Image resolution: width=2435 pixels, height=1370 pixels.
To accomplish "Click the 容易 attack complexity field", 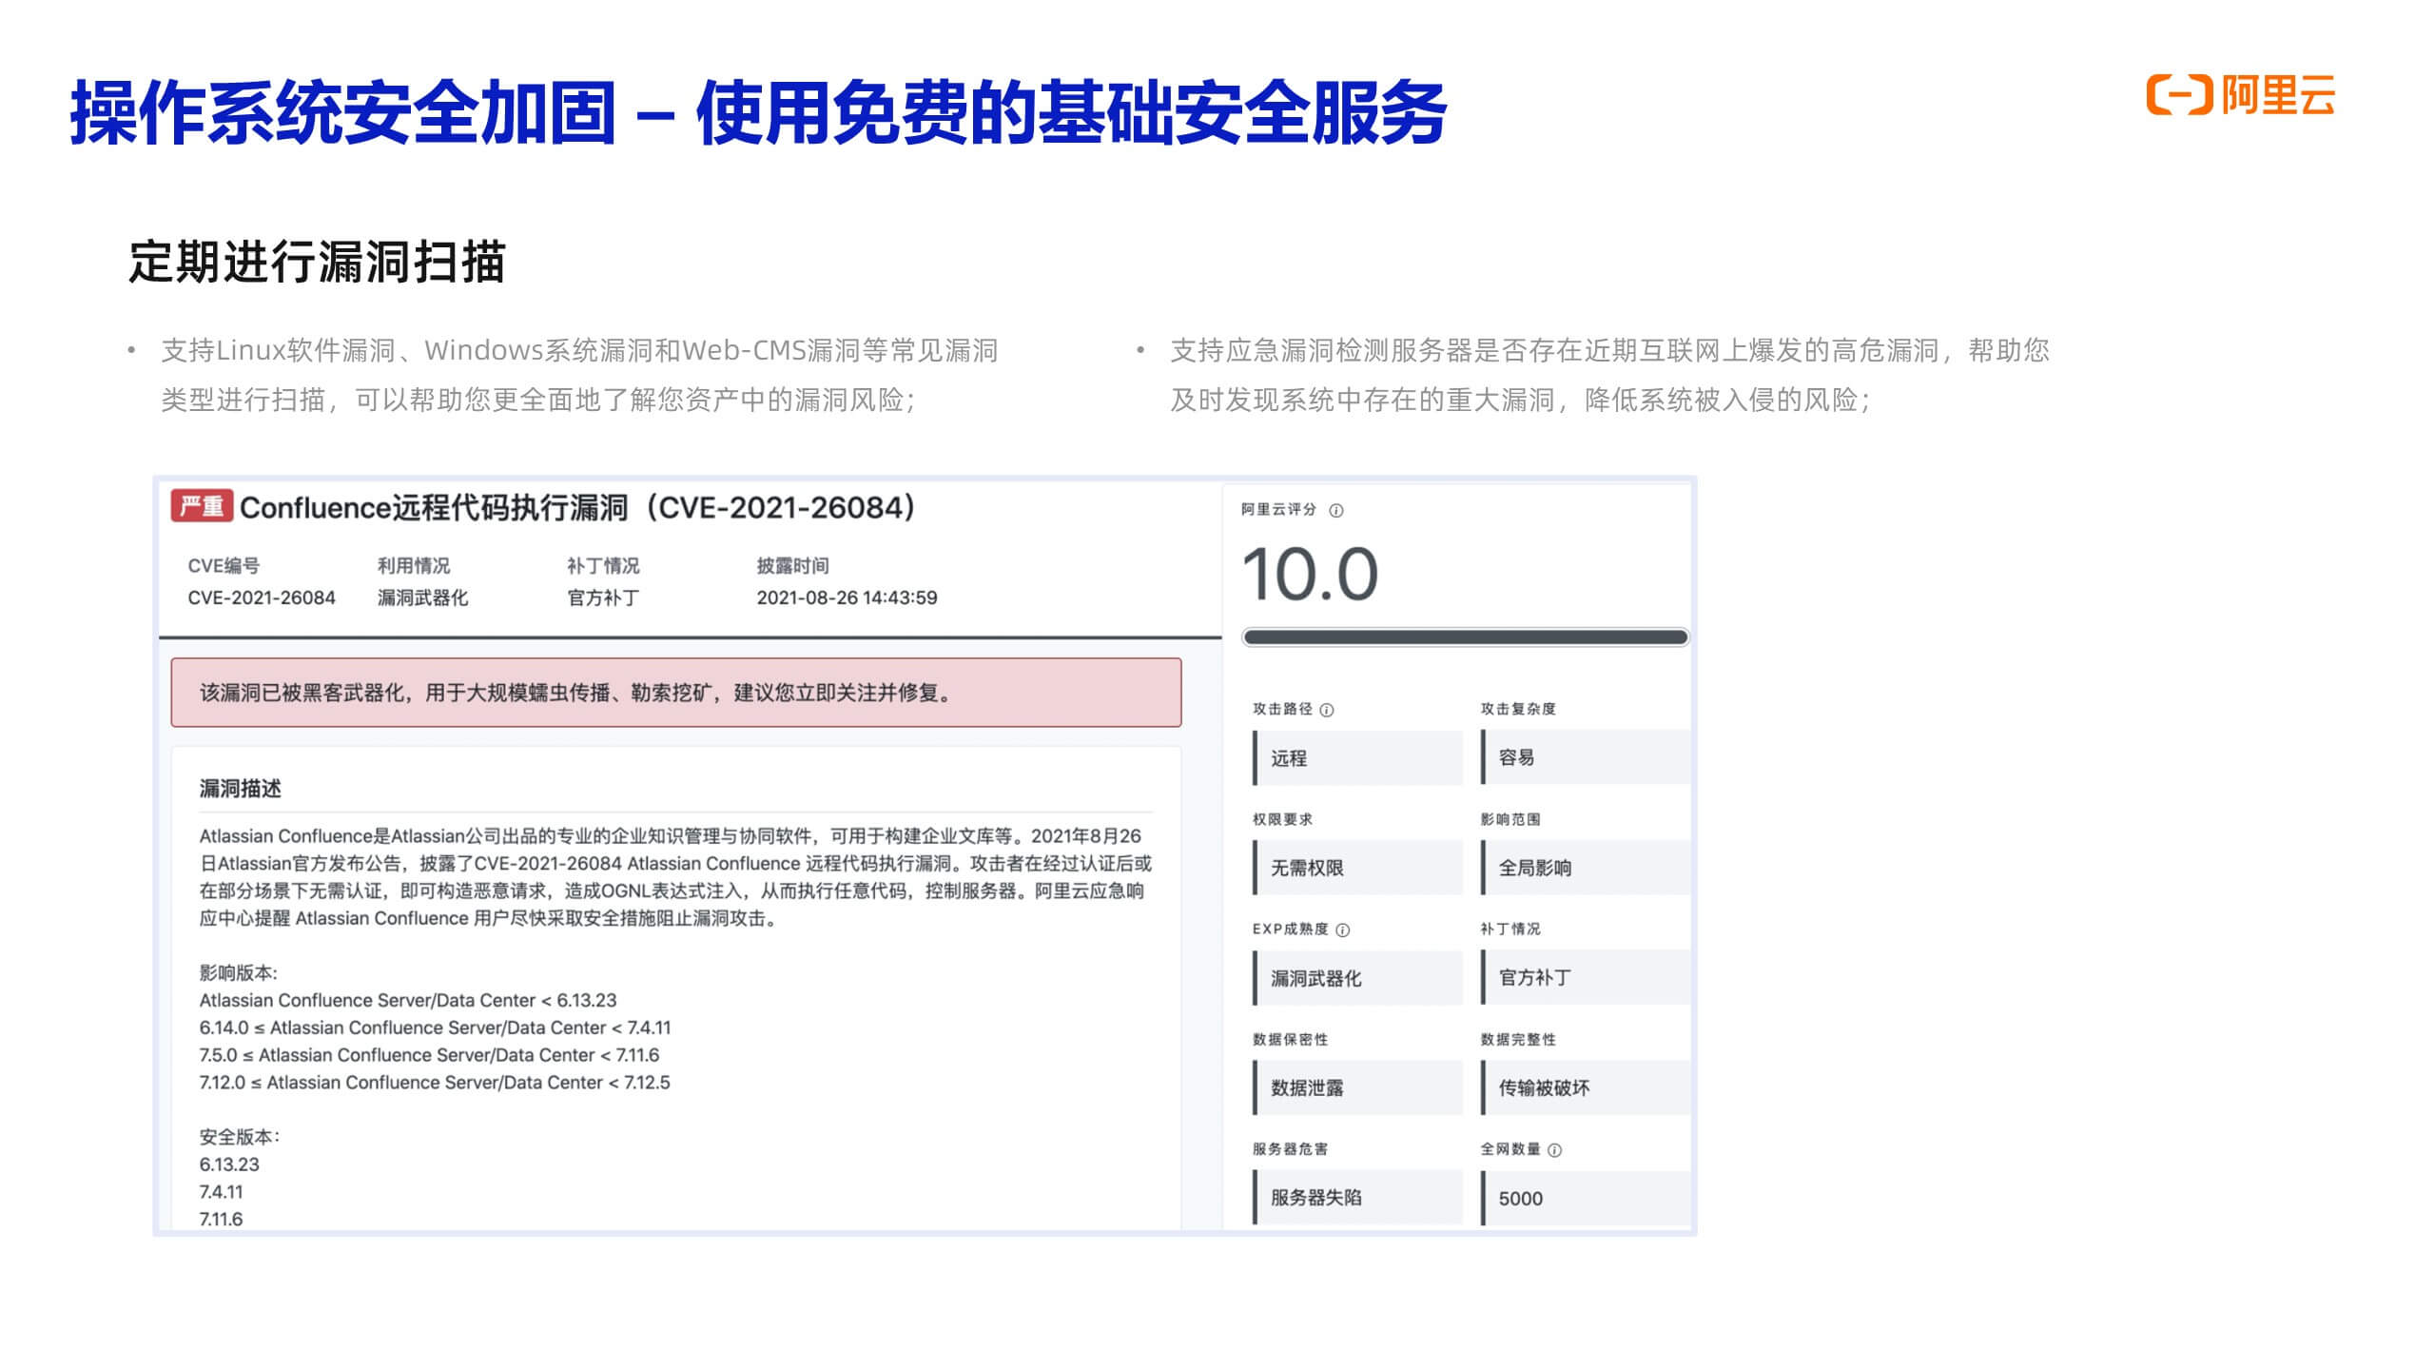I will coord(1586,757).
